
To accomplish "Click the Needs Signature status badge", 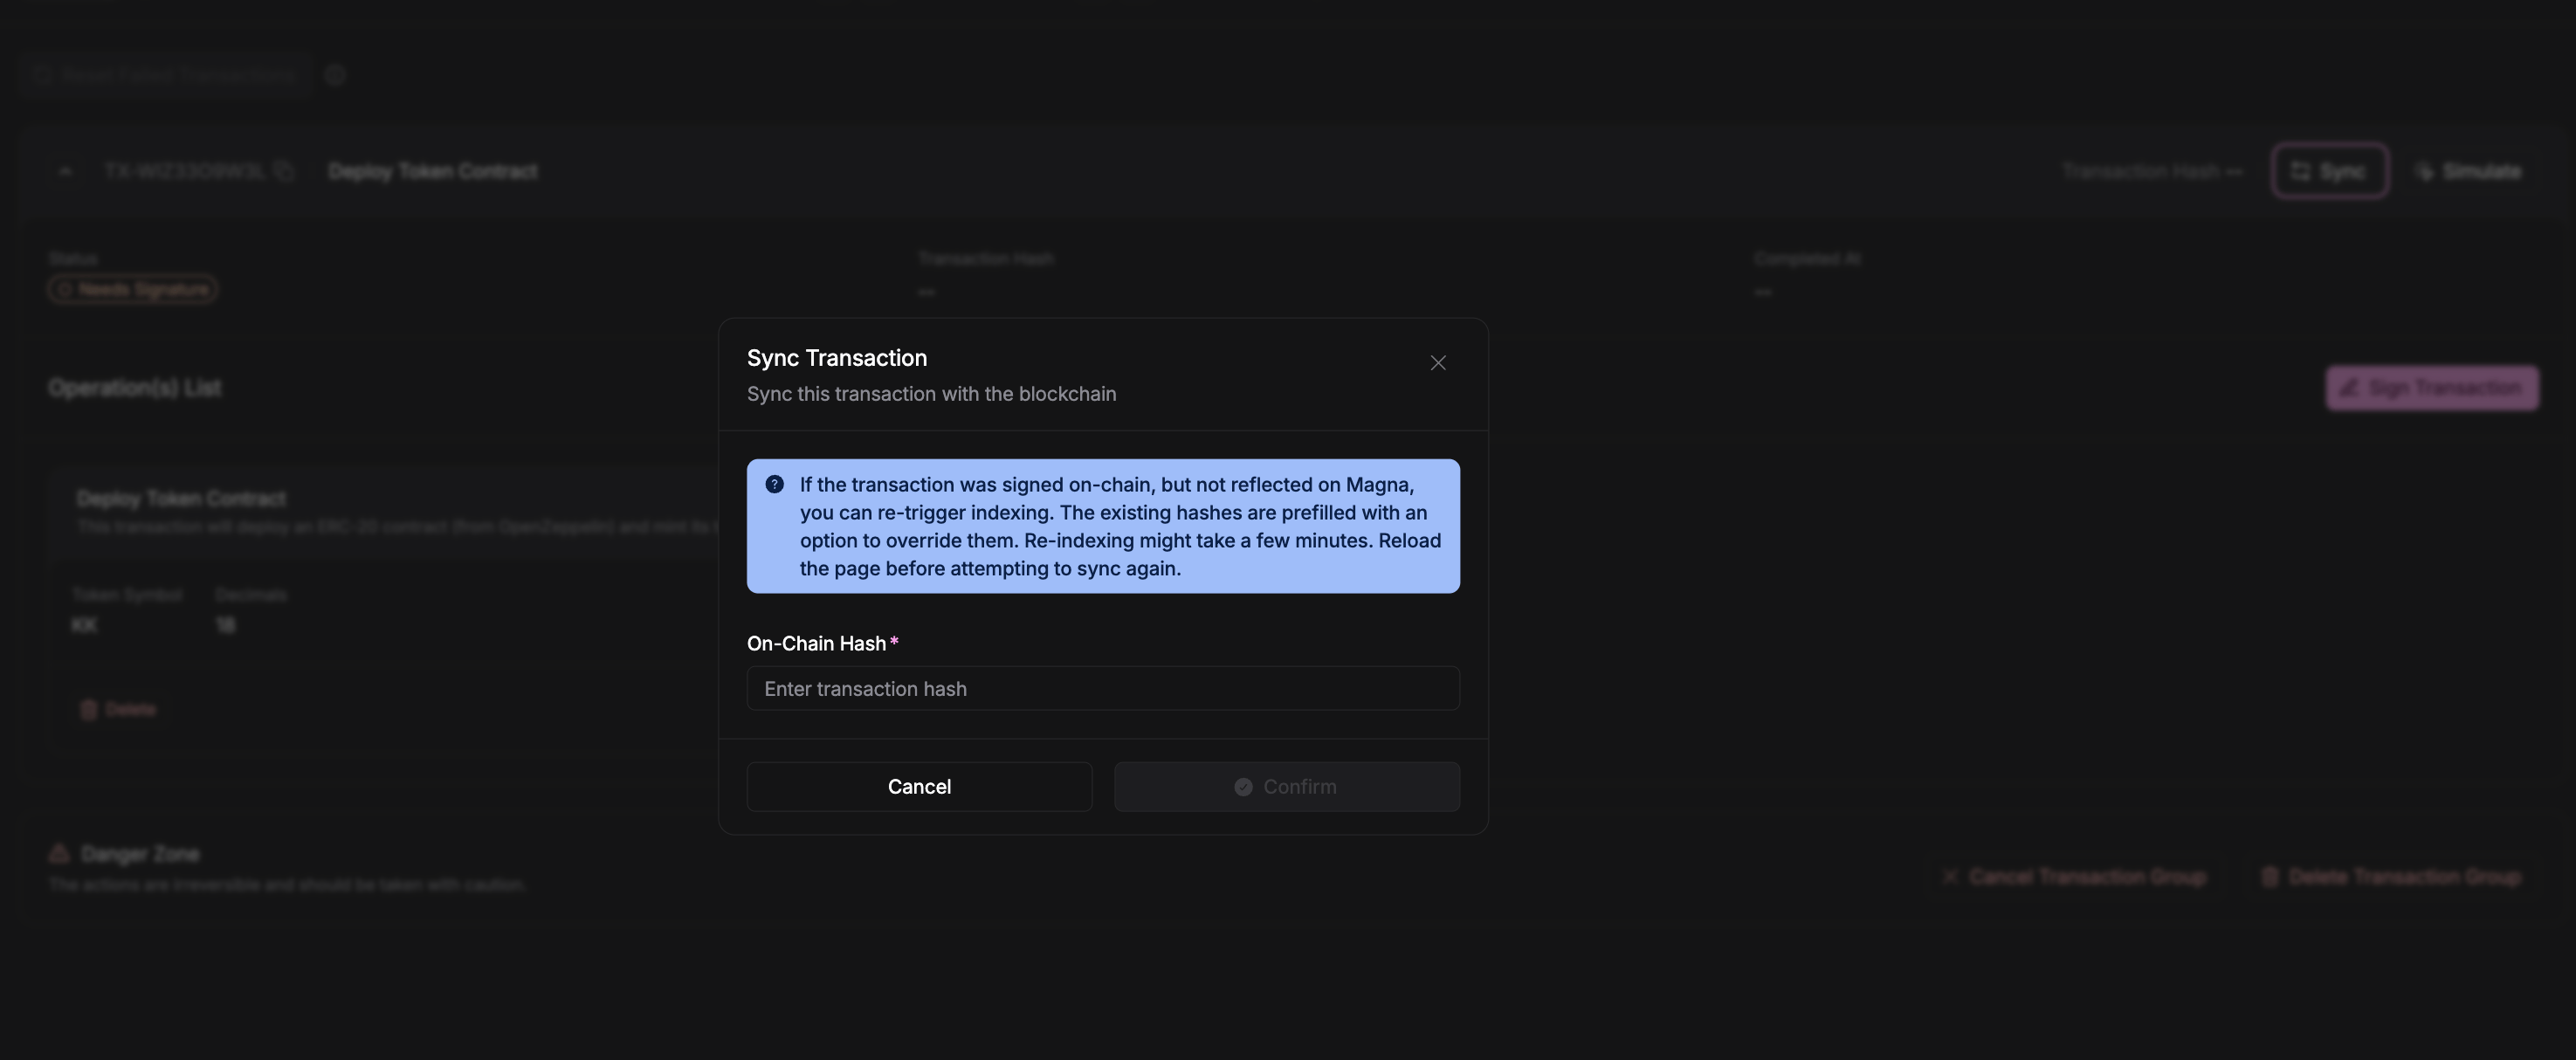I will click(132, 290).
